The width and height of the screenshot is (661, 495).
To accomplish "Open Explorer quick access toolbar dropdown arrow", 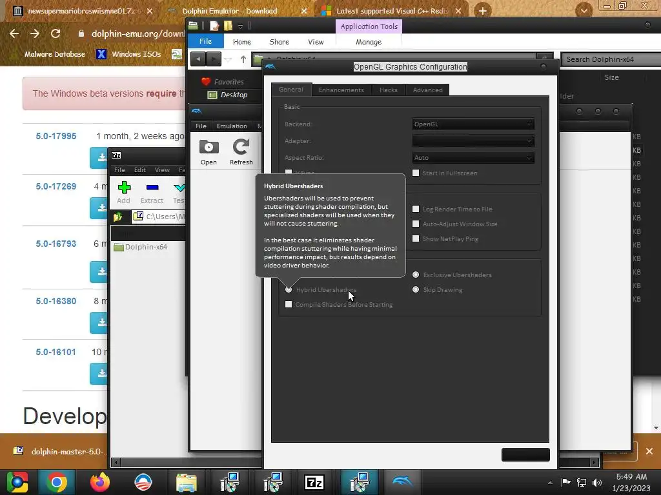I will point(240,26).
